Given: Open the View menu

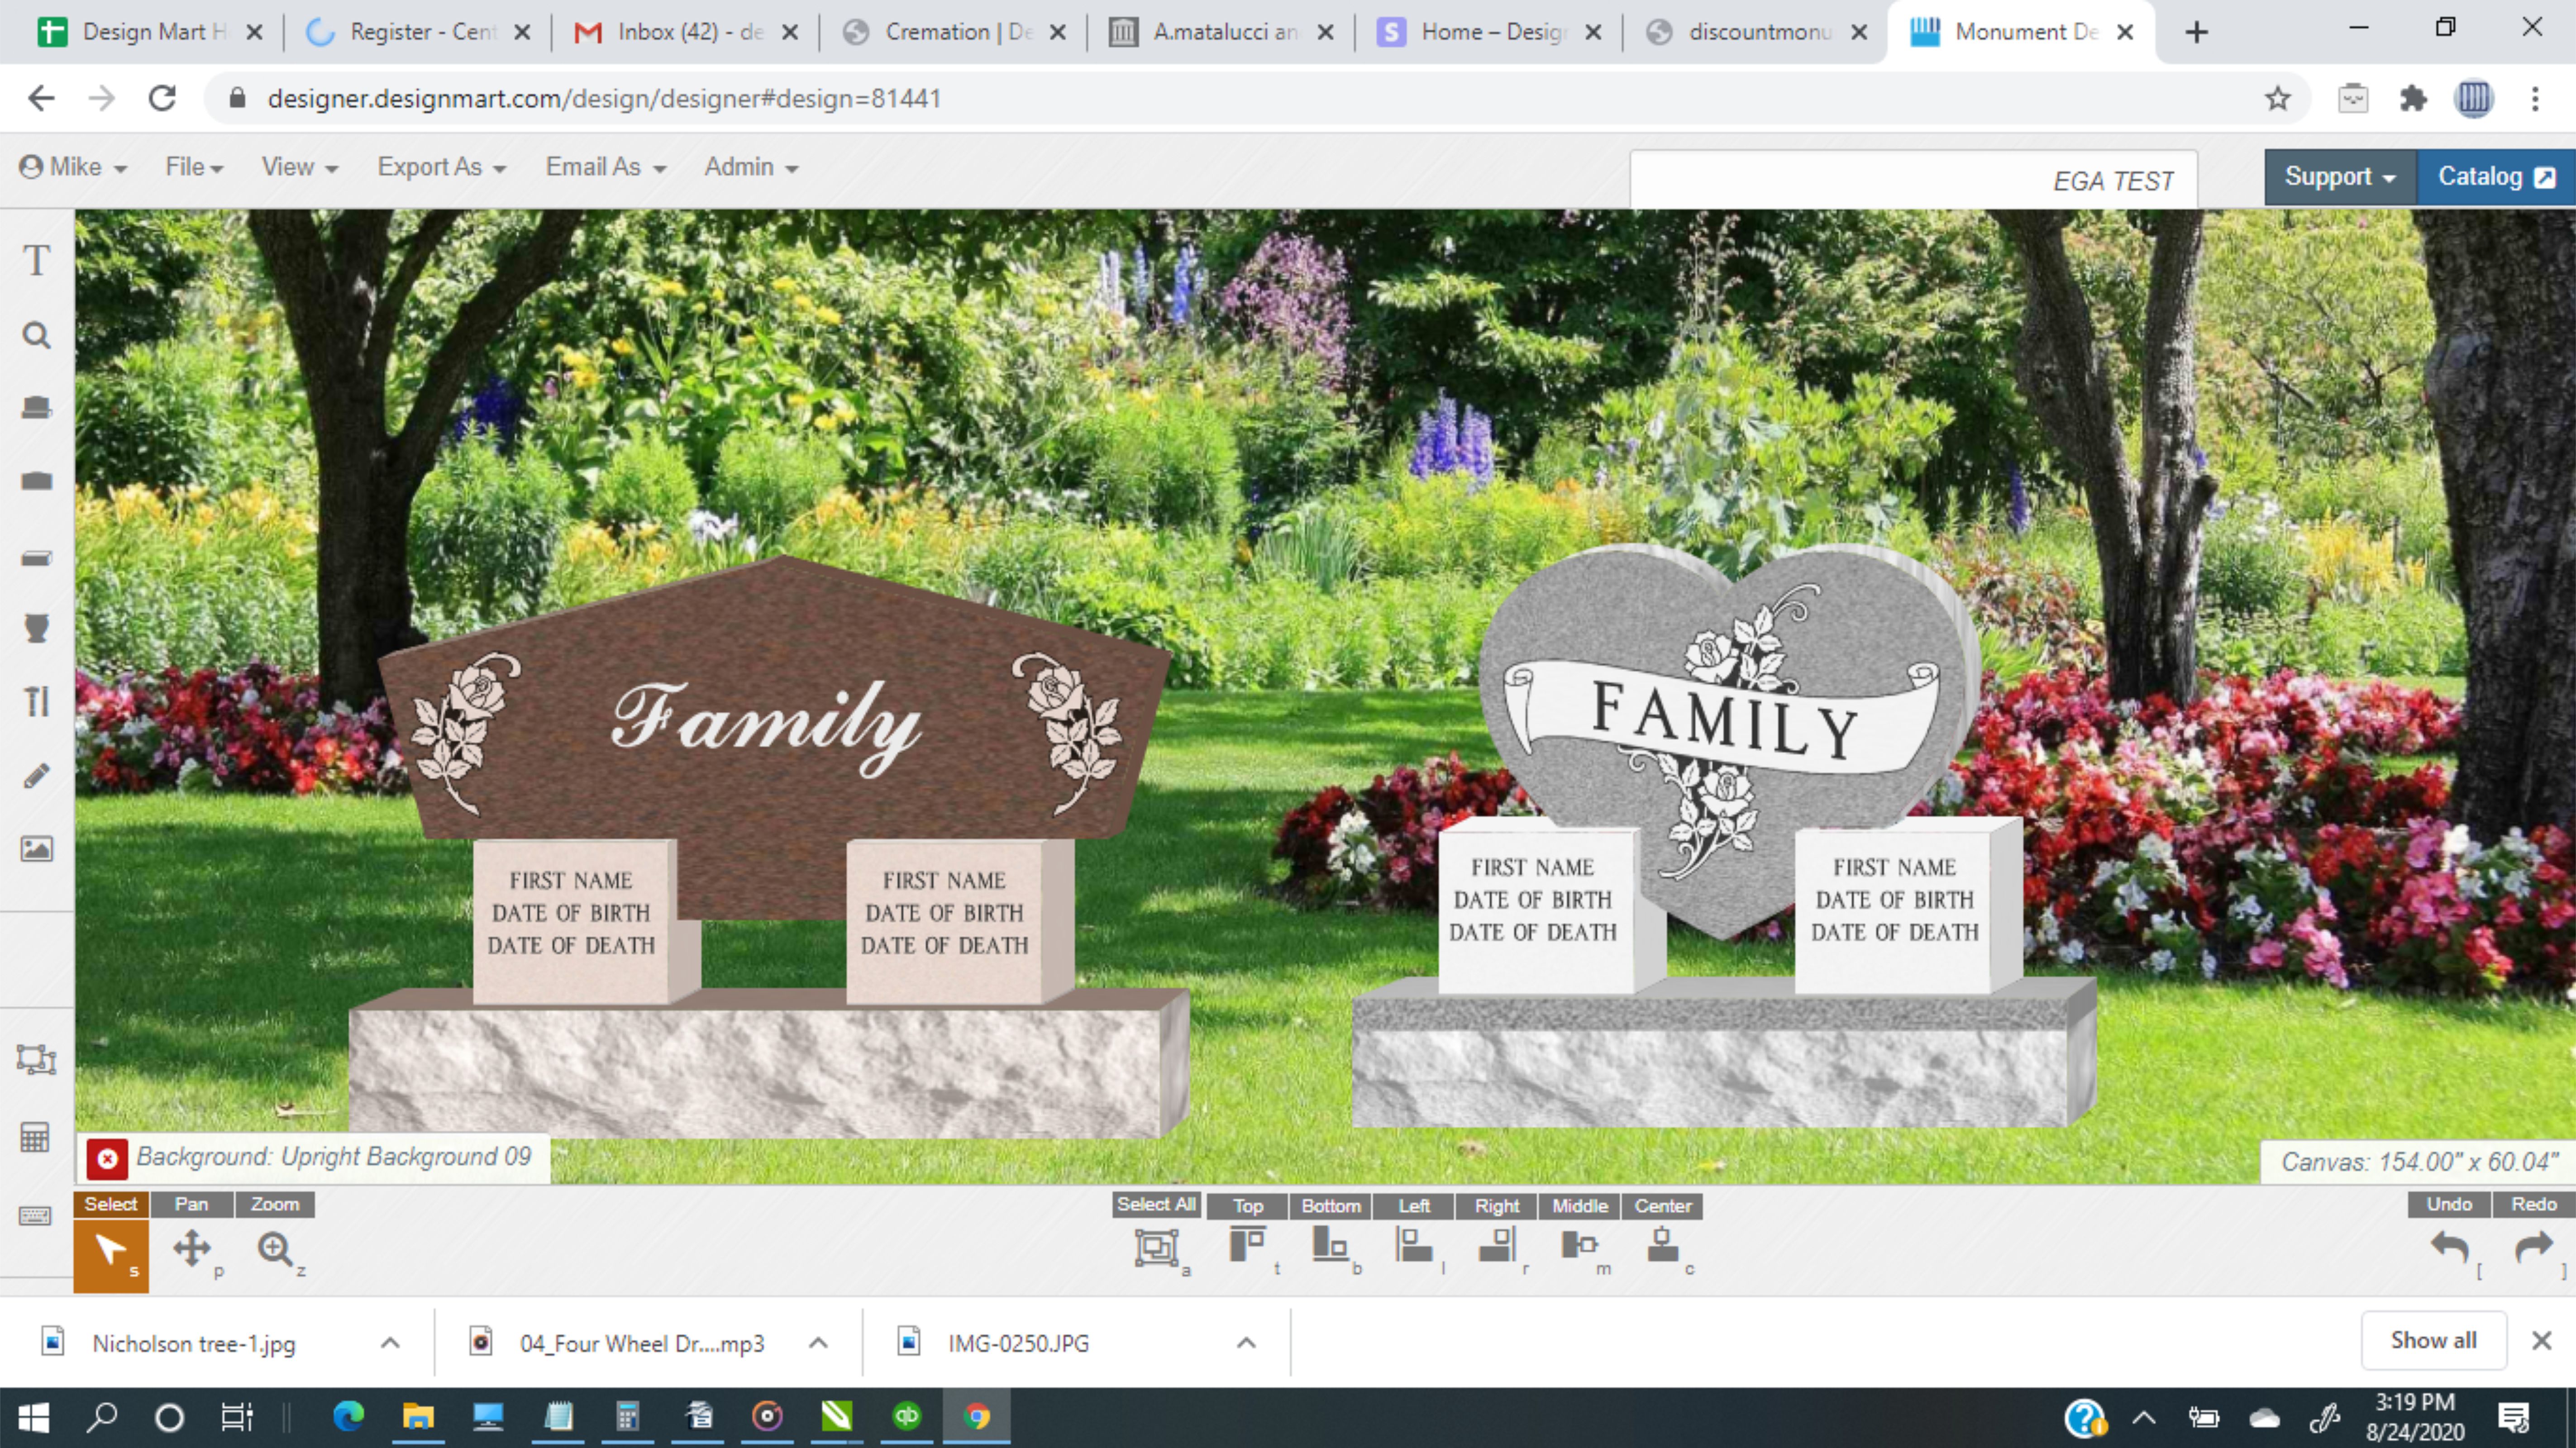Looking at the screenshot, I should click(x=299, y=167).
